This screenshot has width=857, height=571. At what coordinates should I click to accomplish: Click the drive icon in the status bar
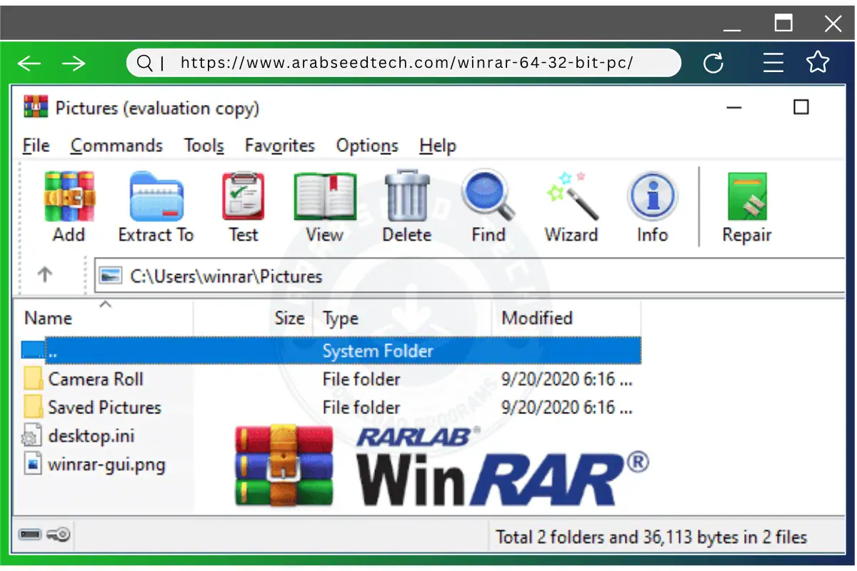pos(30,535)
